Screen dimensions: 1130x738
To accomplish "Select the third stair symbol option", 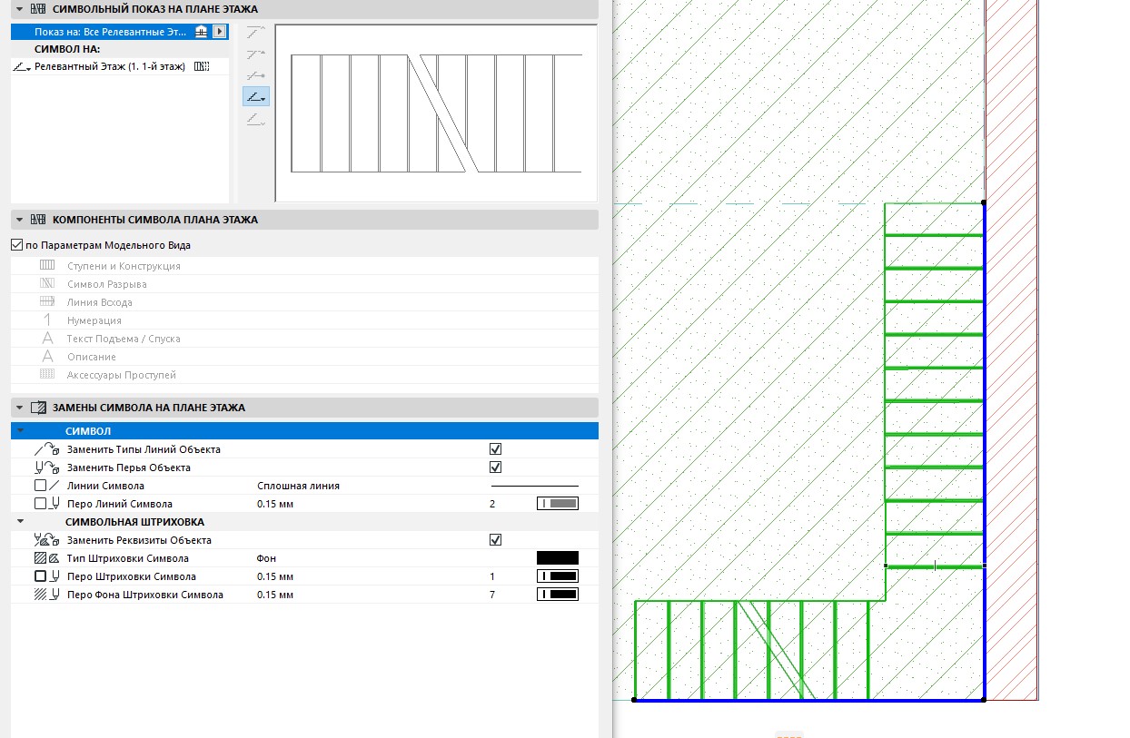I will 257,75.
